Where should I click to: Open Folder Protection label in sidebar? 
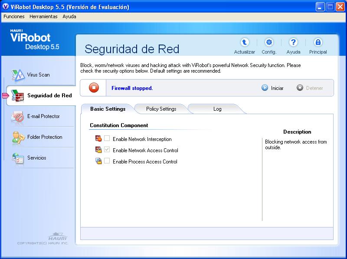tap(45, 137)
